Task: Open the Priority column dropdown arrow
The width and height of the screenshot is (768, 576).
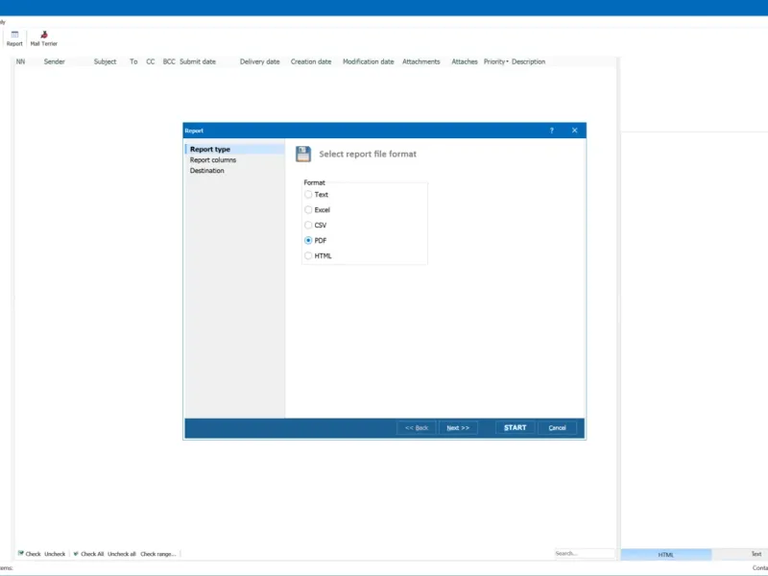Action: click(x=507, y=61)
